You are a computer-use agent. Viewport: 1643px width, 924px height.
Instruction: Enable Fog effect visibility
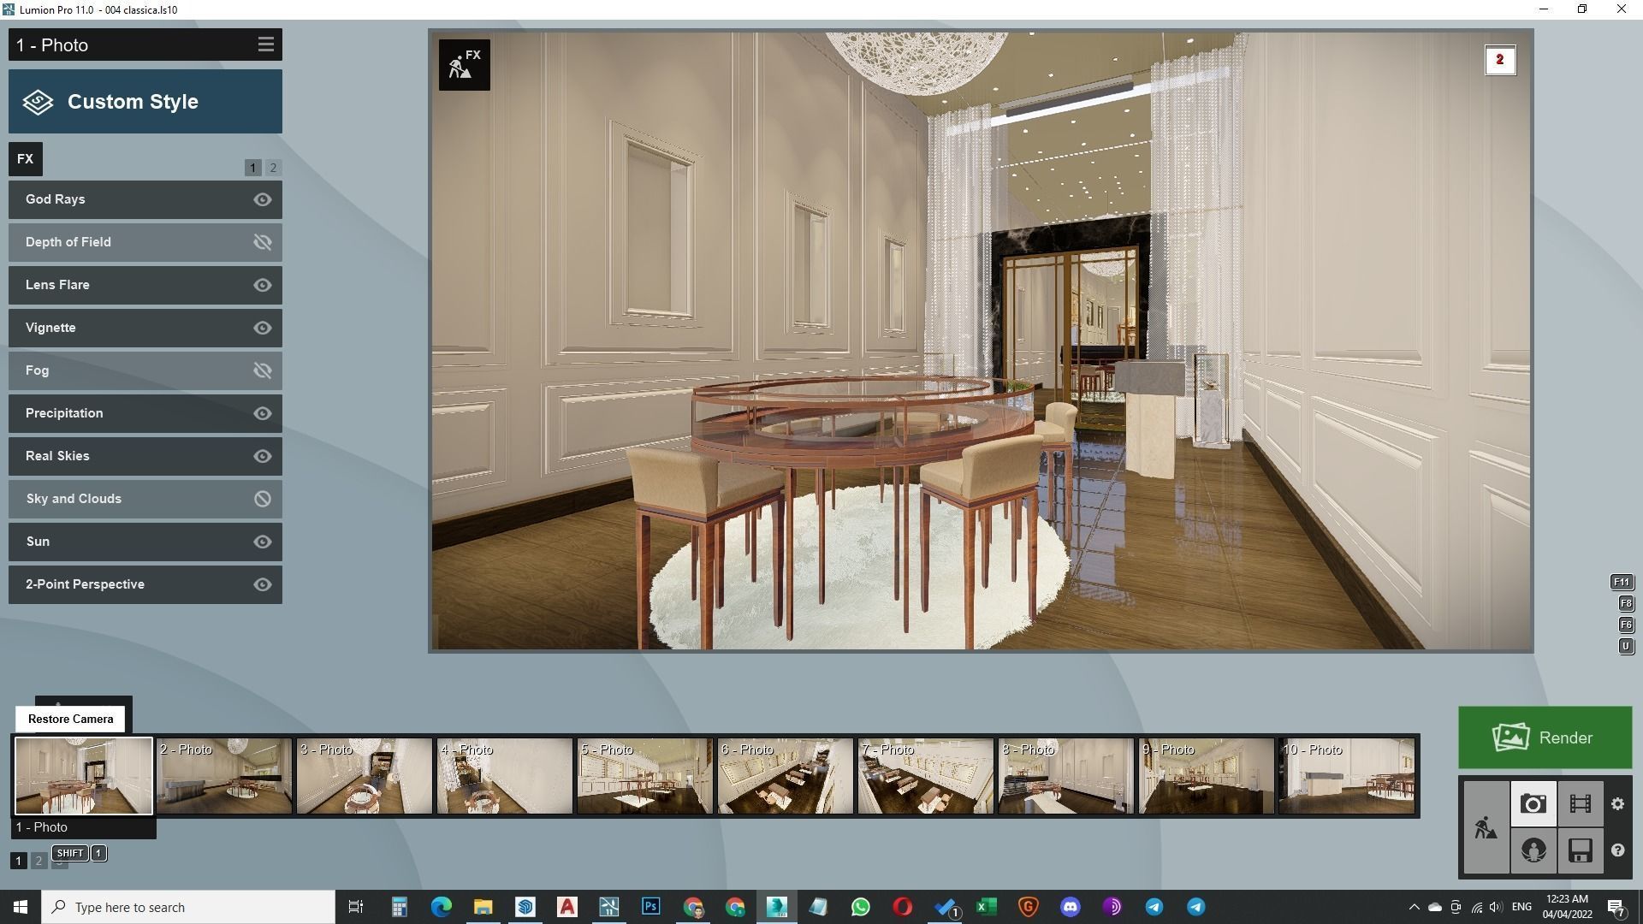pyautogui.click(x=263, y=370)
